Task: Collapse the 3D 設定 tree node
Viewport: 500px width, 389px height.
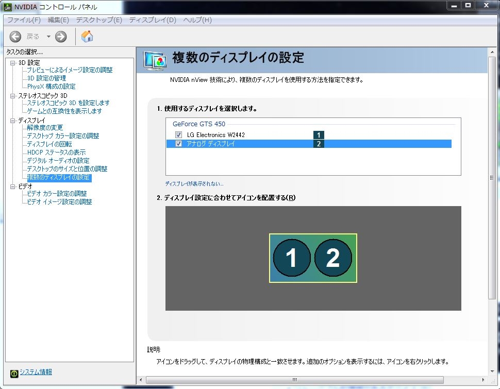Action: click(13, 63)
